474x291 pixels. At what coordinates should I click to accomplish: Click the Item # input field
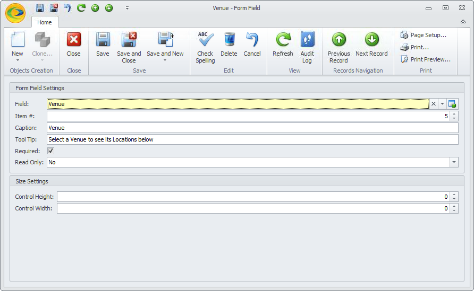[x=248, y=116]
